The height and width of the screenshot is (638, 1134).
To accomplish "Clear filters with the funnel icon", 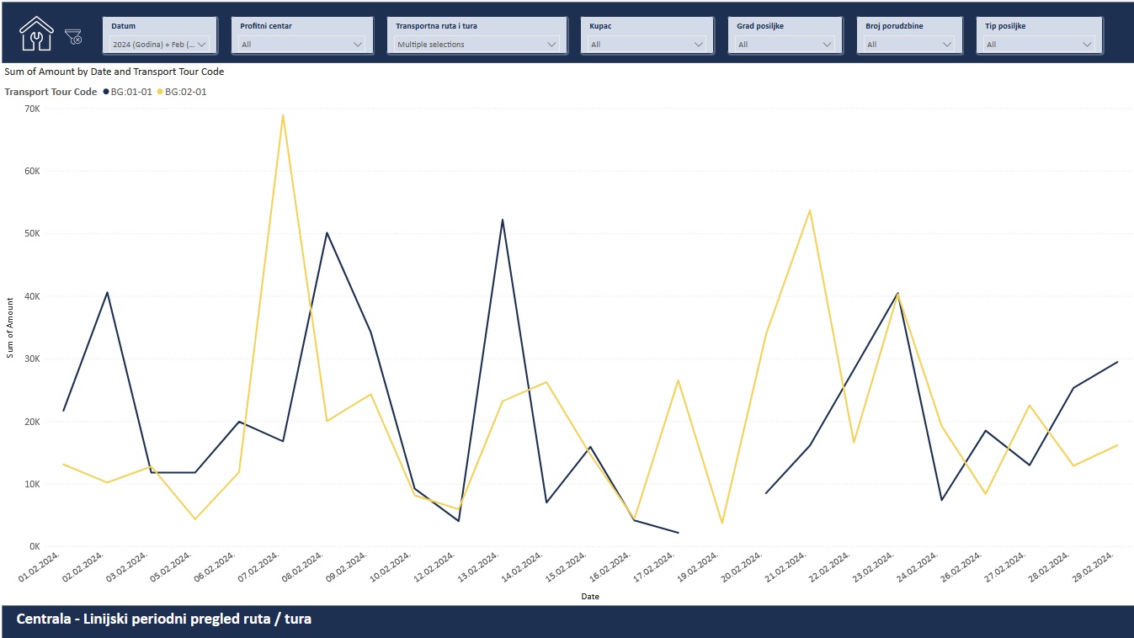I will click(x=73, y=36).
